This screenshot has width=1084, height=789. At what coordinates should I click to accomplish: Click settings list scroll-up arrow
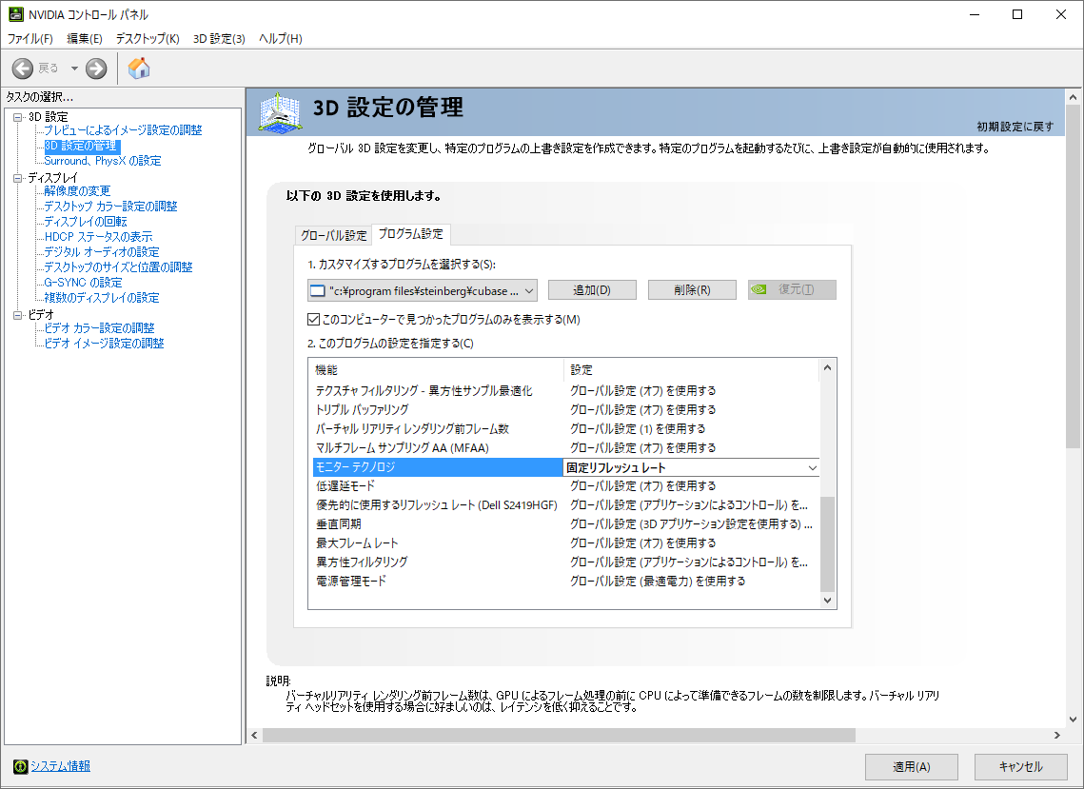tap(828, 368)
